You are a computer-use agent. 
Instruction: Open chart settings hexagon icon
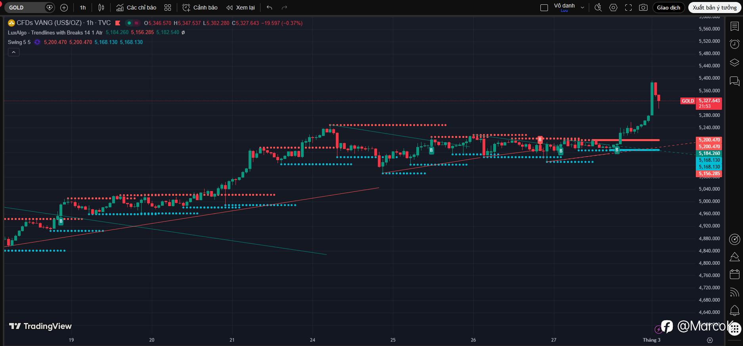click(x=613, y=8)
